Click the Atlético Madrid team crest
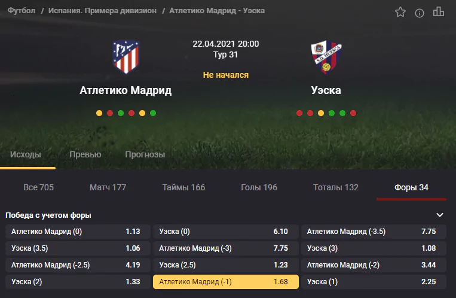 126,57
